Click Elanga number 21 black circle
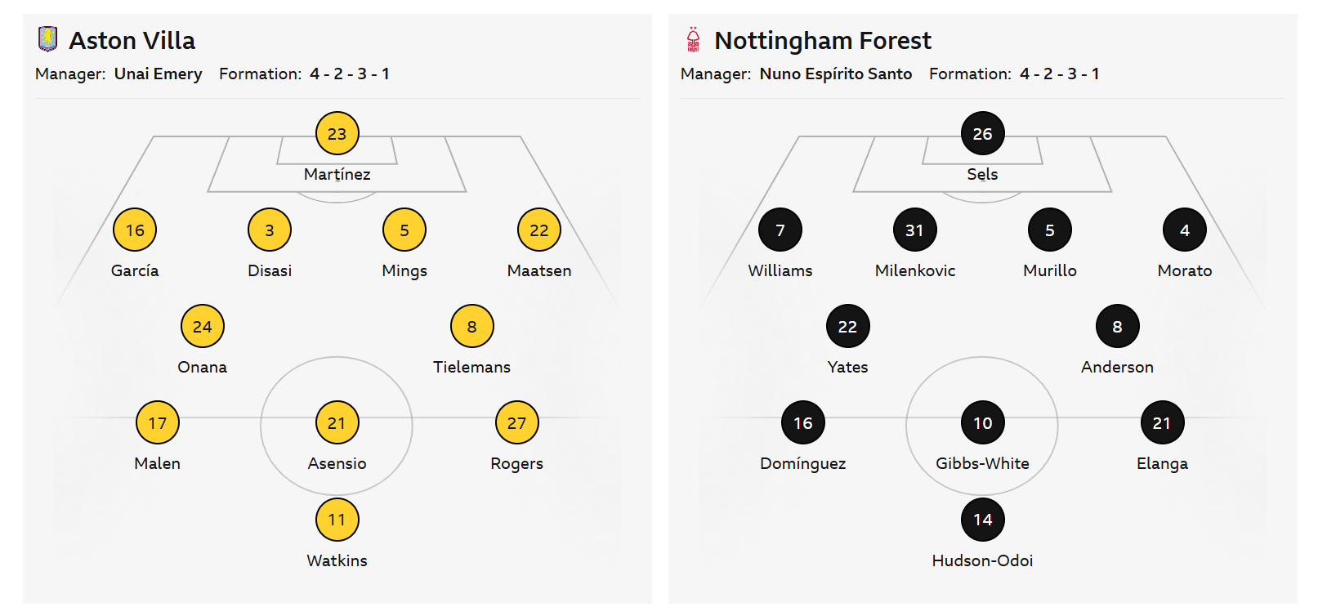1327x616 pixels. 1161,423
